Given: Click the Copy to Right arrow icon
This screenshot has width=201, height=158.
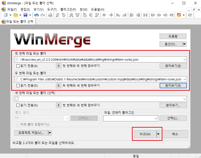Looking at the screenshot, I should point(104,15).
